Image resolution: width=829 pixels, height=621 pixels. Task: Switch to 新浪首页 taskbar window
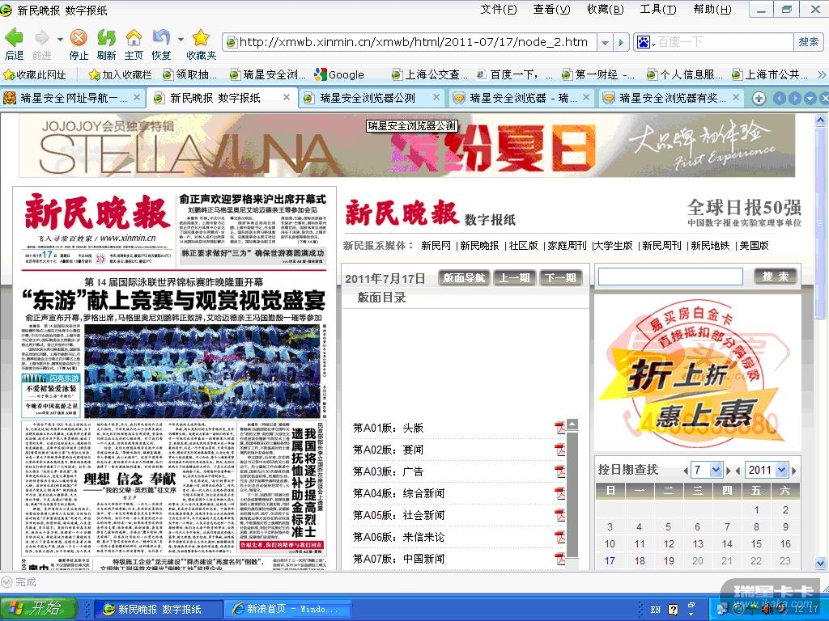point(287,609)
